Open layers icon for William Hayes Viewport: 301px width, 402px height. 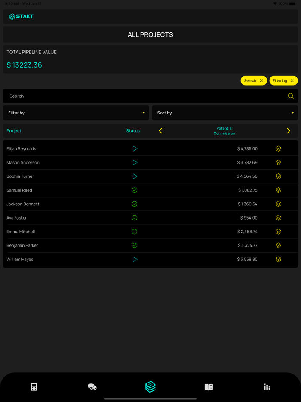coord(279,260)
